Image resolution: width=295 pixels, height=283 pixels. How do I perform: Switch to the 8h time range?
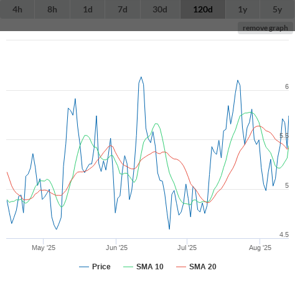tap(52, 9)
